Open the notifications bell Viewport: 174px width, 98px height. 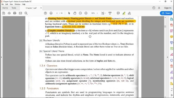click(159, 8)
